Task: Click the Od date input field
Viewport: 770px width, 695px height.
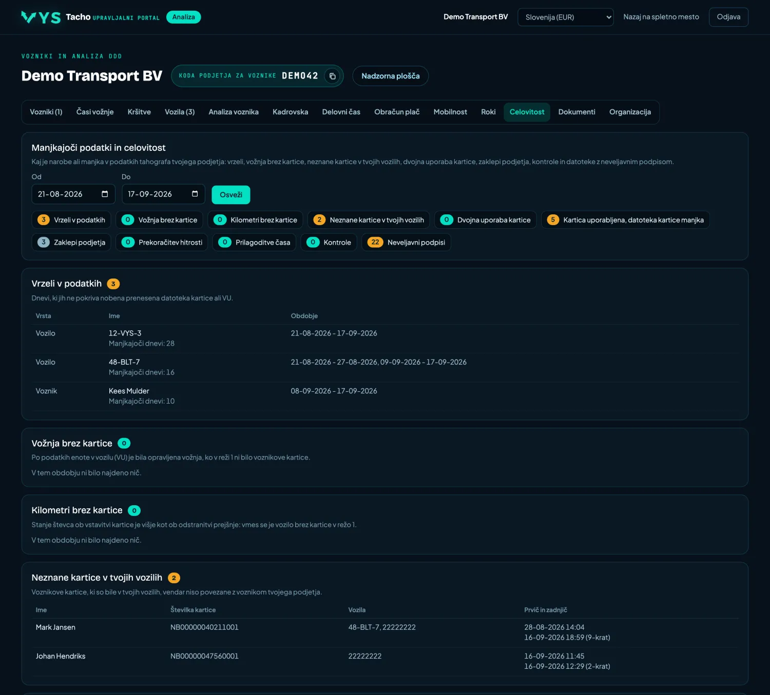Action: (x=73, y=194)
